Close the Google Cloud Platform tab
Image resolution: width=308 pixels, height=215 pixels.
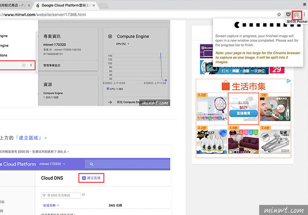point(94,5)
